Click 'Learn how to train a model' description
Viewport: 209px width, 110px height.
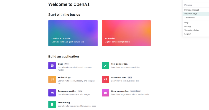77,106
